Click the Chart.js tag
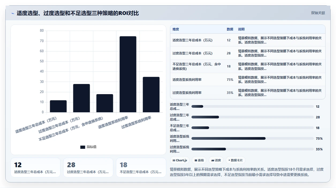This screenshot has height=188, width=336. click(x=180, y=160)
